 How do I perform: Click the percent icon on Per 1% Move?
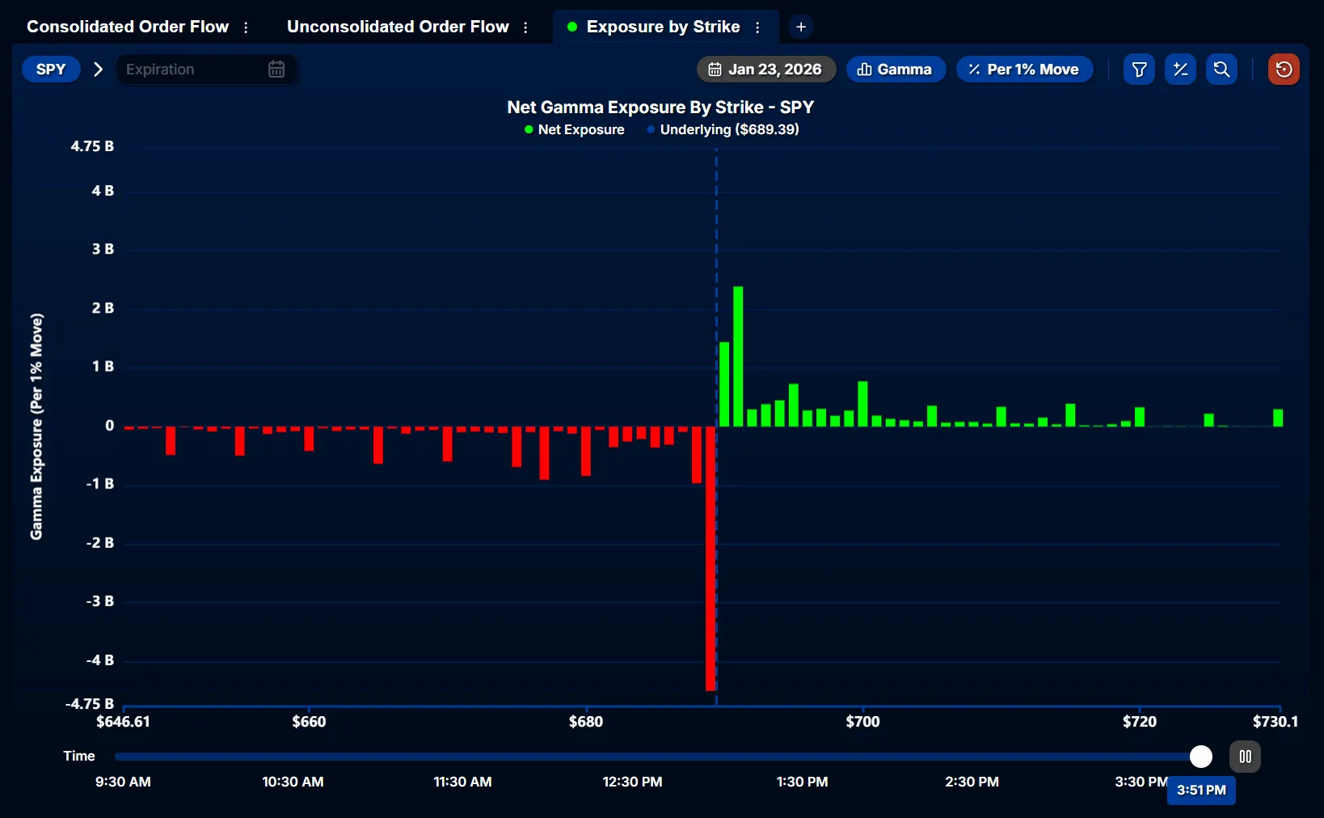tap(974, 69)
